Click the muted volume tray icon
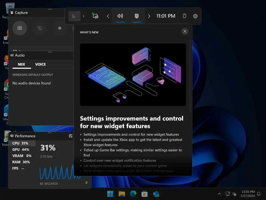The width and height of the screenshot is (266, 200). [234, 194]
